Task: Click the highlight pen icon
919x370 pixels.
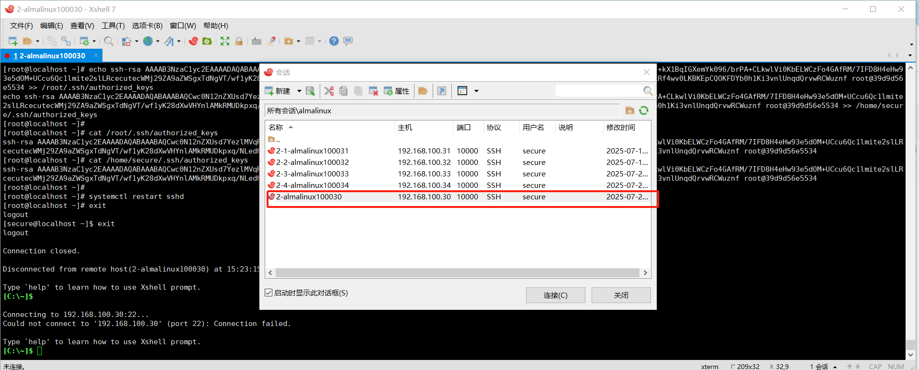Action: pos(271,41)
